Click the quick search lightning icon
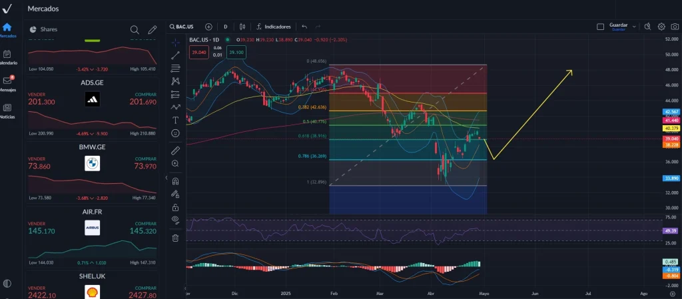The image size is (682, 299). [647, 27]
